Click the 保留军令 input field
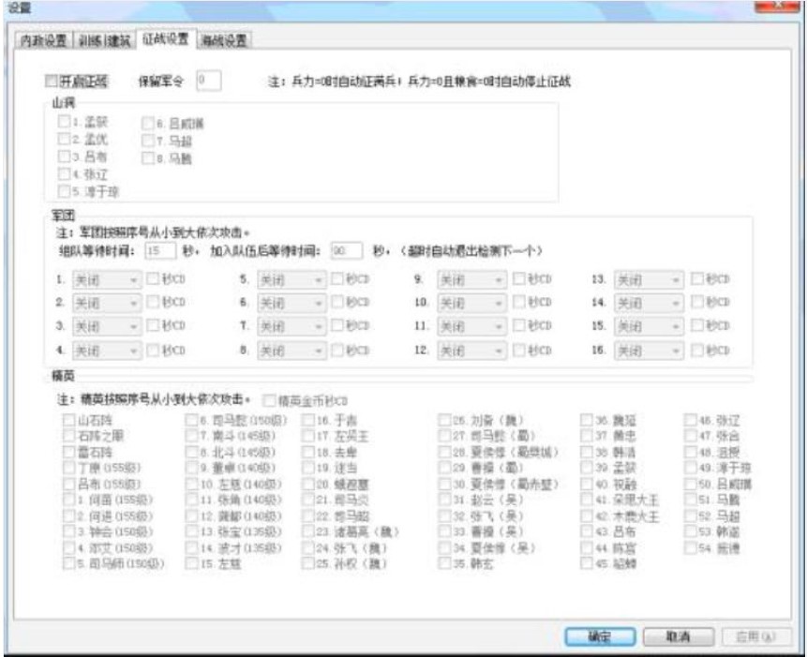Screen dimensions: 808x657 pyautogui.click(x=209, y=81)
